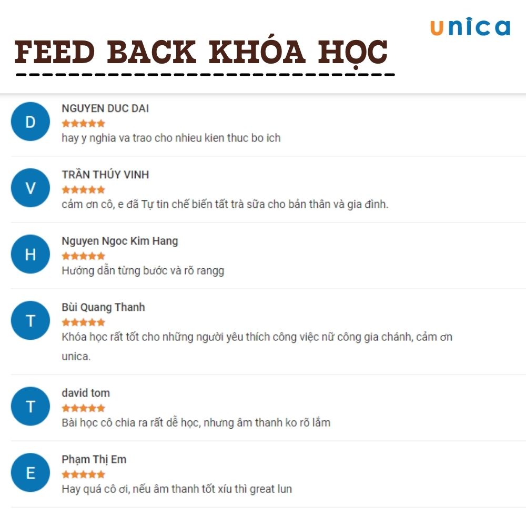526x526 pixels.
Task: Click the blue H avatar circle
Action: [31, 254]
